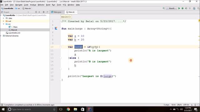Open the Code menu
Image resolution: width=200 pixels, height=112 pixels.
[26, 5]
